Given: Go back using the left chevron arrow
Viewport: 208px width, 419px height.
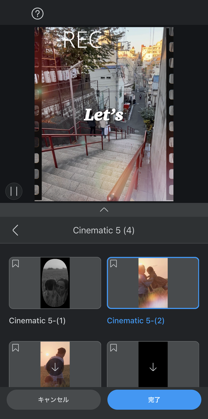Looking at the screenshot, I should click(15, 230).
